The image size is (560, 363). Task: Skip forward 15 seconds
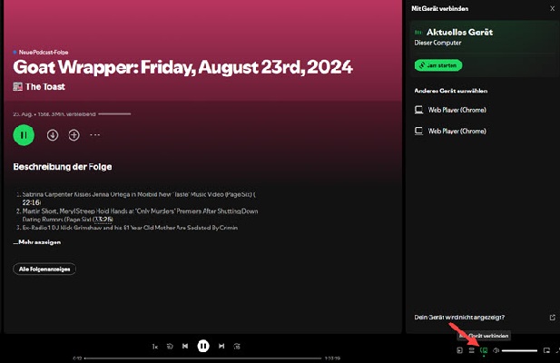[237, 347]
